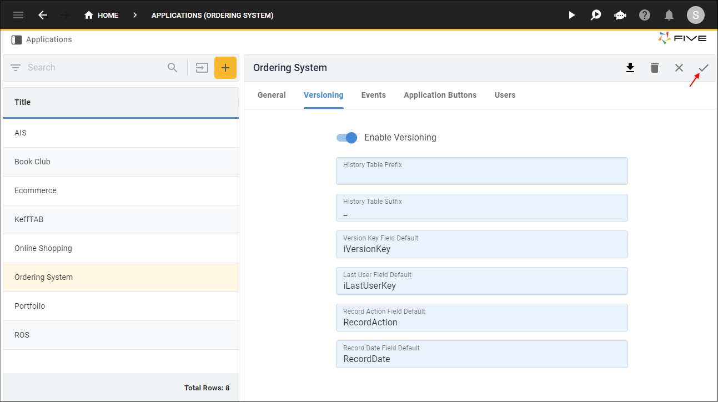
Task: Select the Book Club application row
Action: point(121,162)
